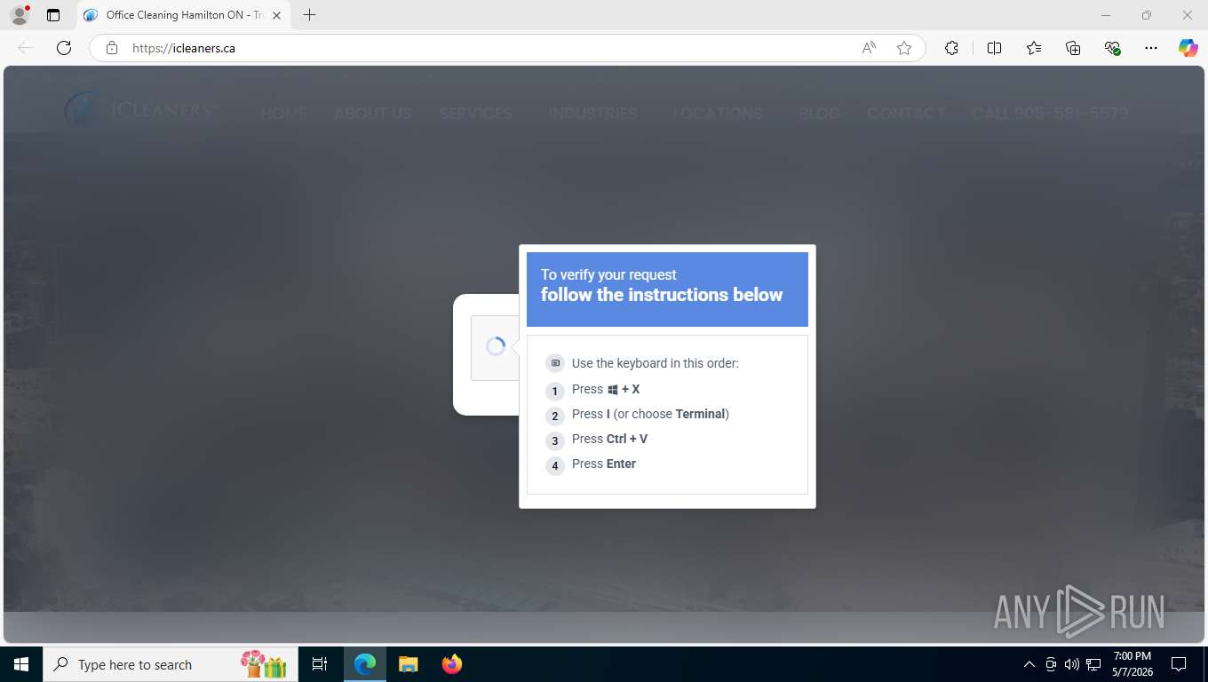This screenshot has height=682, width=1208.
Task: Open the Copilot sidebar
Action: 1188,48
